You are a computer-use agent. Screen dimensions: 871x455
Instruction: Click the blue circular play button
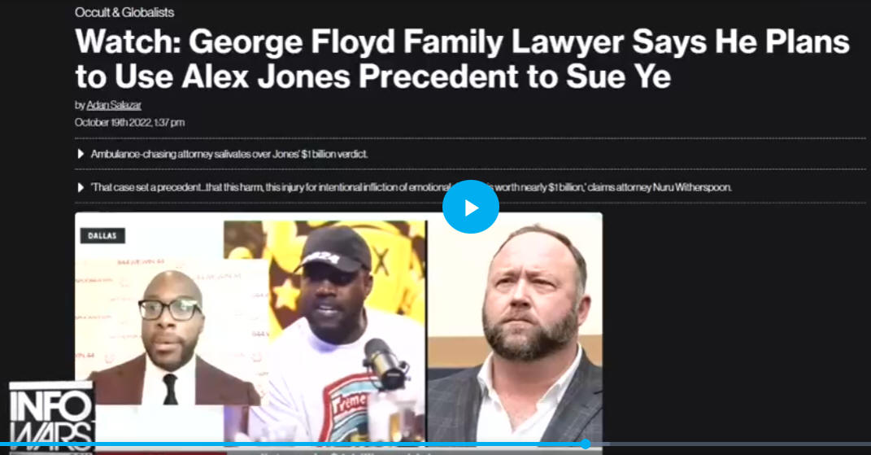click(x=471, y=207)
